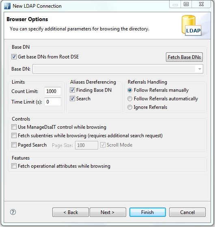
Task: Click the help question mark icon
Action: click(13, 212)
